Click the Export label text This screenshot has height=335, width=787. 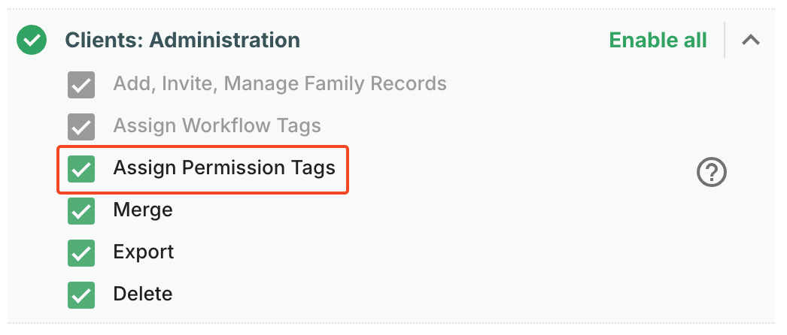pyautogui.click(x=144, y=252)
